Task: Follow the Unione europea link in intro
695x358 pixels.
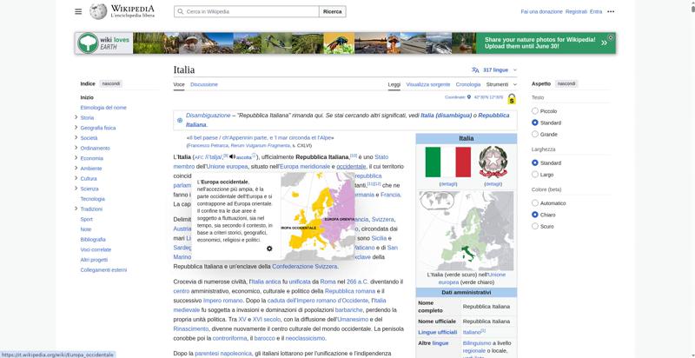Action: tap(228, 167)
